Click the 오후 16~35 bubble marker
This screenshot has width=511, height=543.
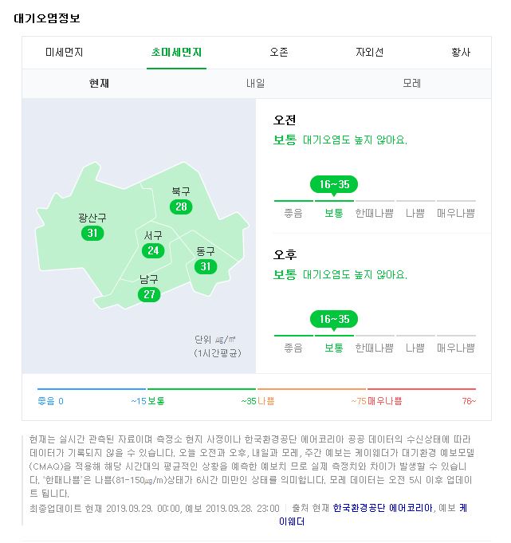coord(334,319)
